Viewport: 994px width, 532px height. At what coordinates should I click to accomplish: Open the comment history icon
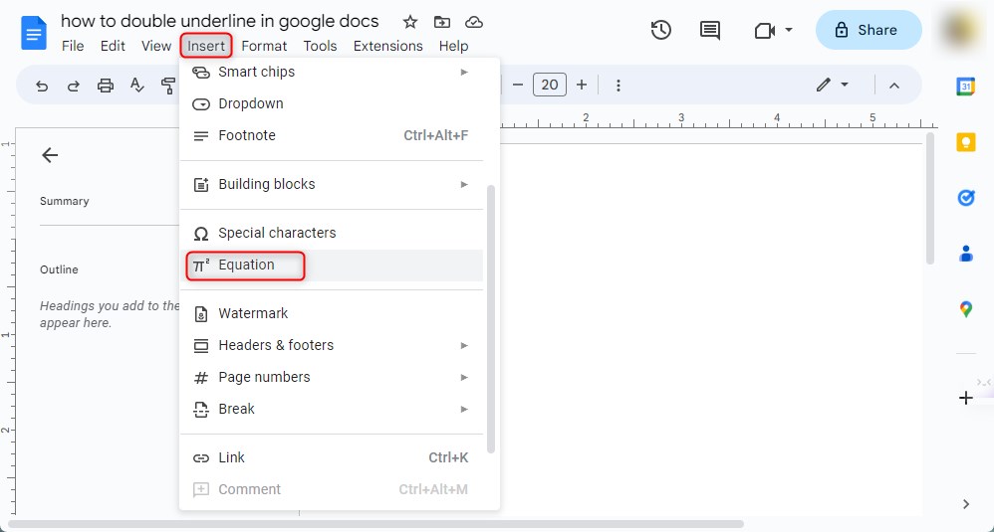(709, 30)
